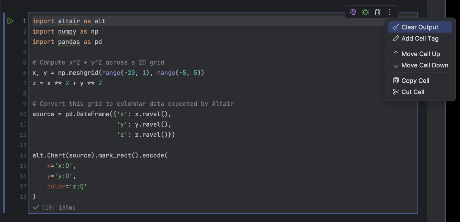The height and width of the screenshot is (222, 460).
Task: Run the cell with green play button
Action: click(x=10, y=21)
